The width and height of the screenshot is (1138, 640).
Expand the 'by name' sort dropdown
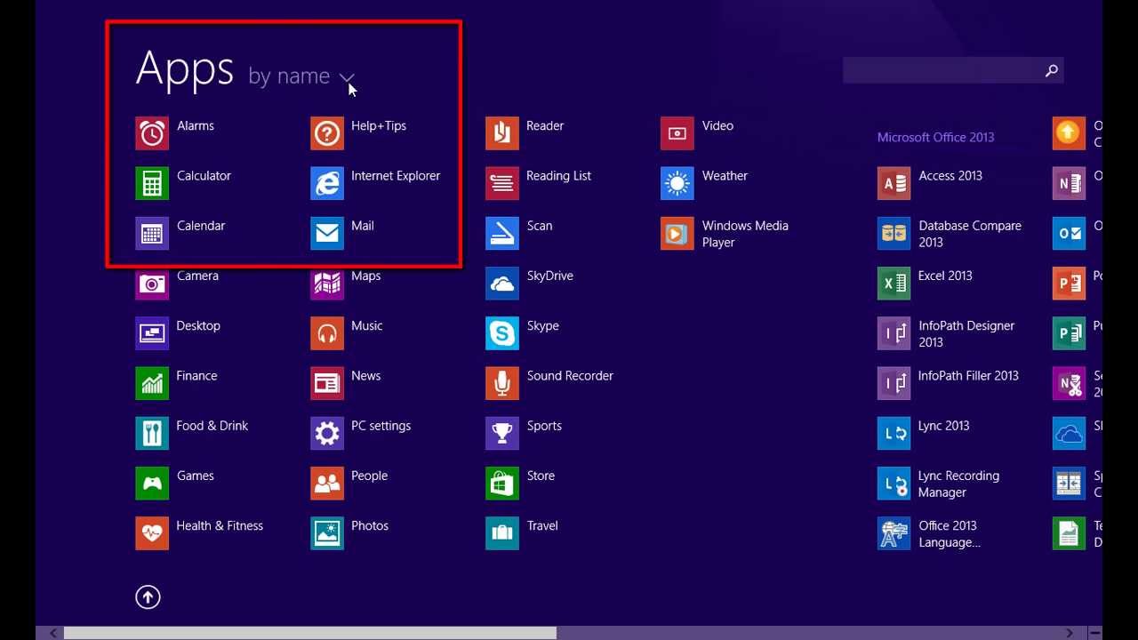(x=301, y=76)
